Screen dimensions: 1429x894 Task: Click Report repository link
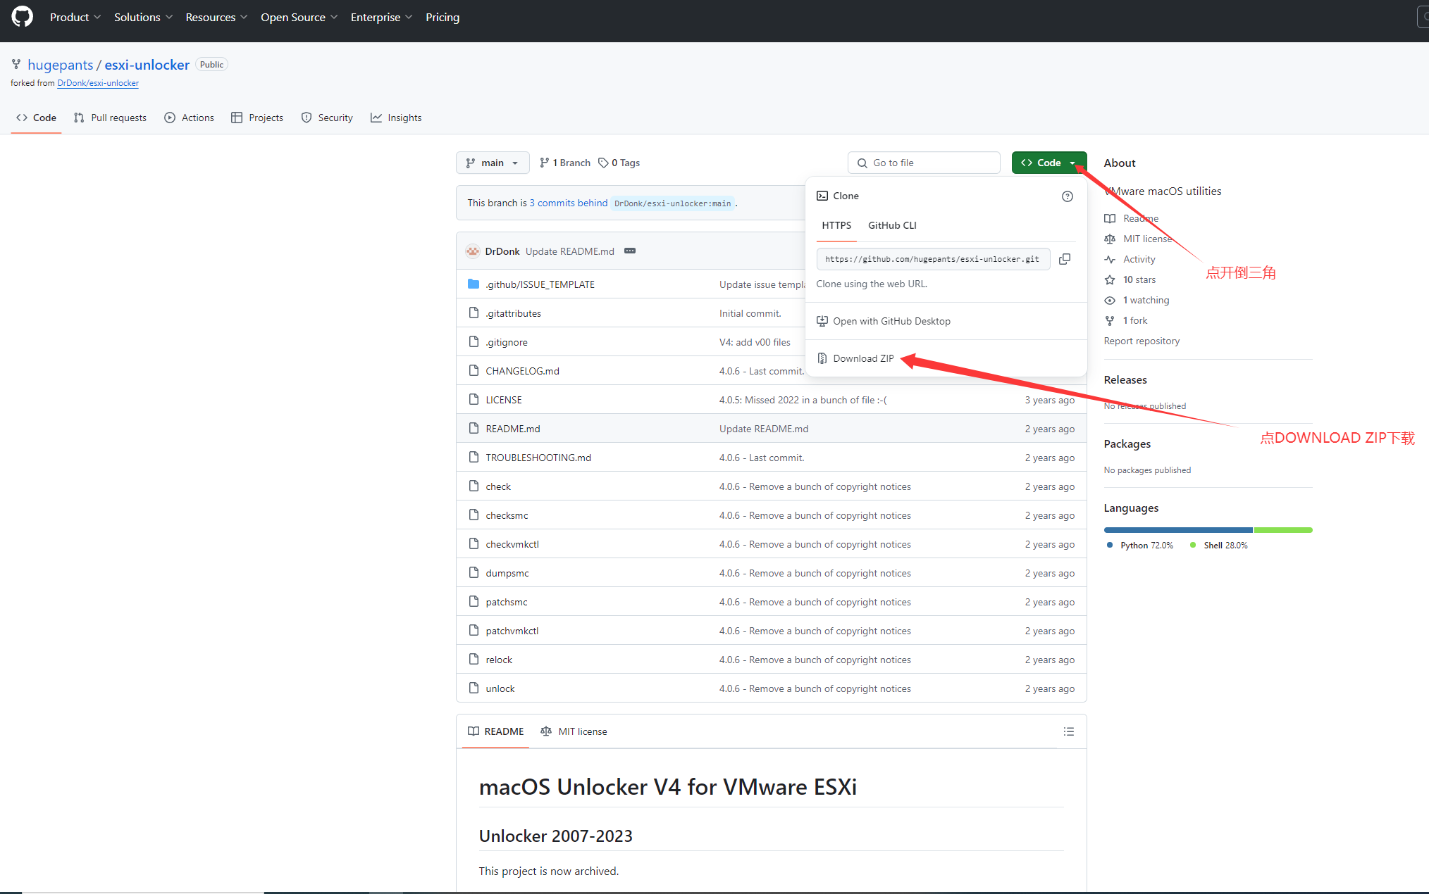tap(1142, 341)
